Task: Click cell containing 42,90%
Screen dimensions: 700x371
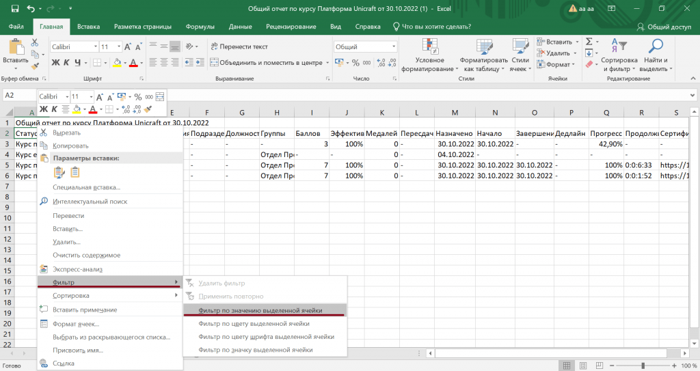Action: pyautogui.click(x=606, y=143)
